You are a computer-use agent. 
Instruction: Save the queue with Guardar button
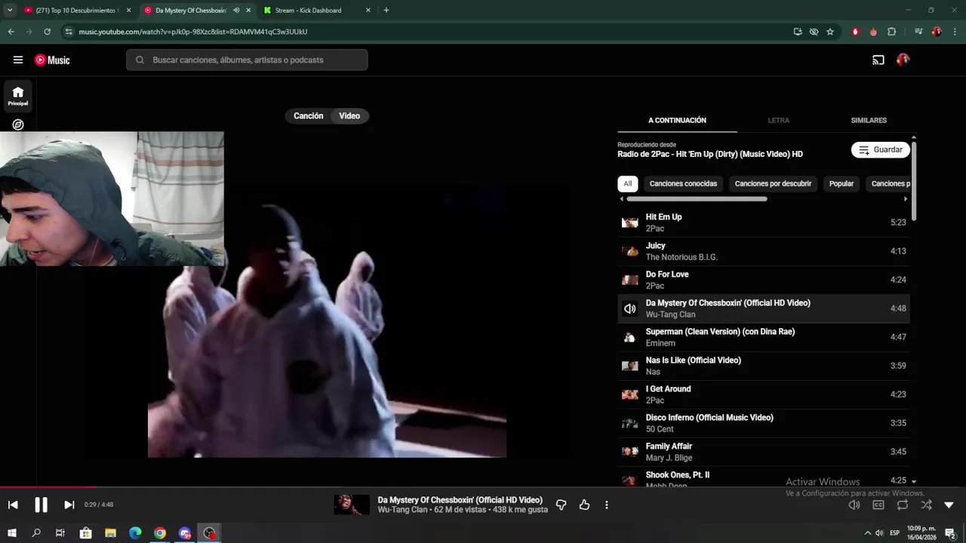click(881, 150)
